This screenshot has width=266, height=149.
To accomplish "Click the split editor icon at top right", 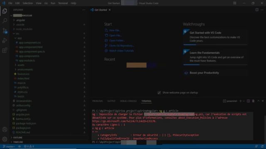I will pyautogui.click(x=257, y=10).
